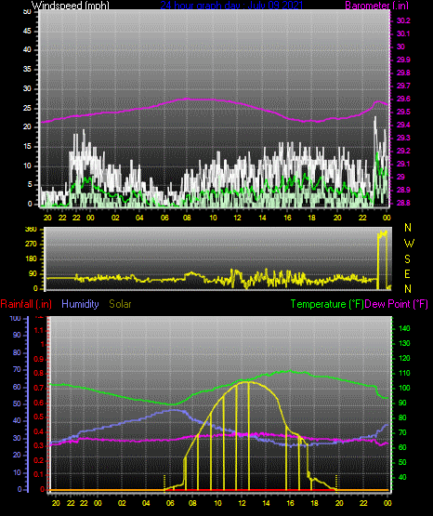Click 110 on the green temperature axis
Viewport: 433px width, 516px height.
click(404, 374)
